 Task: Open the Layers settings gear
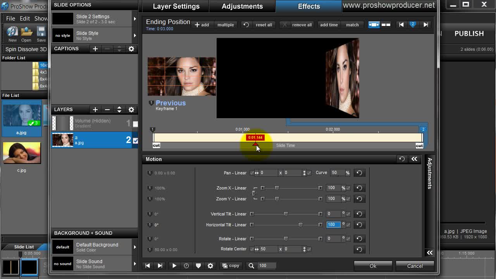click(x=131, y=110)
